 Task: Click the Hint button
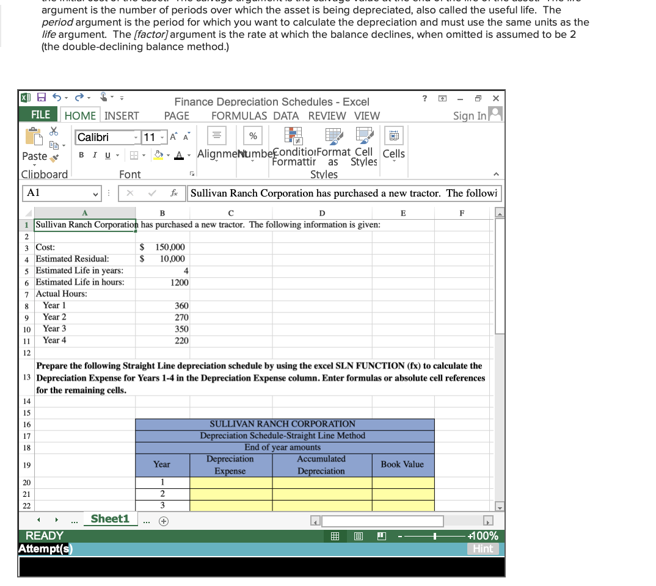click(483, 549)
